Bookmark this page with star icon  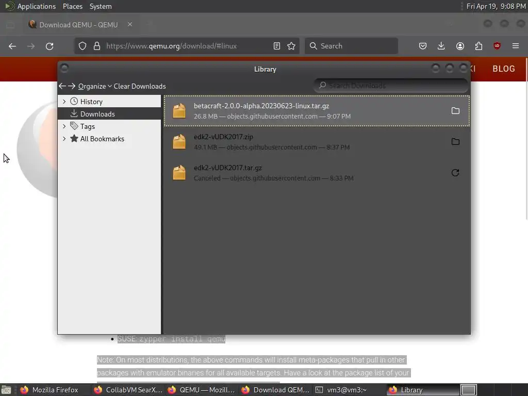click(291, 46)
